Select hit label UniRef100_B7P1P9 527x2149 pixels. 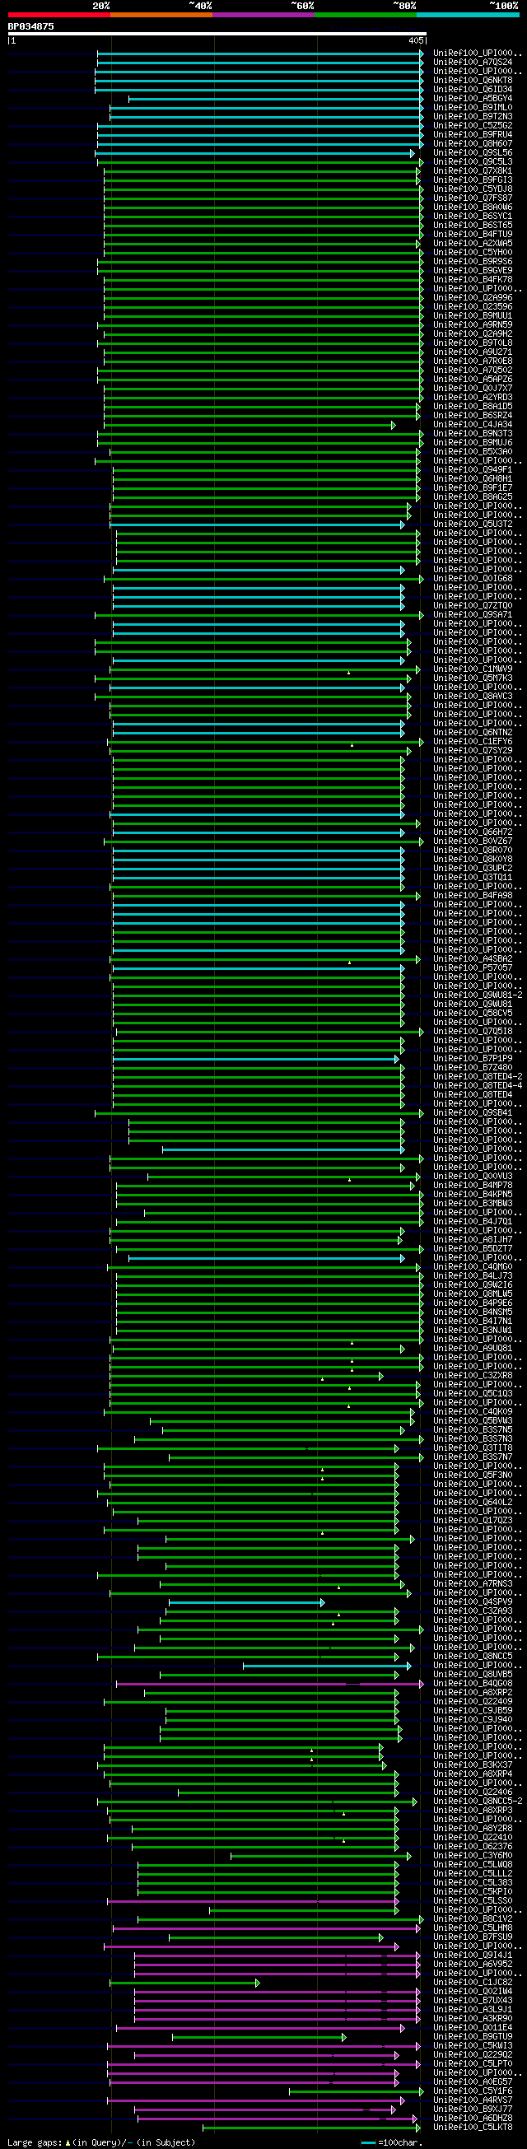tap(473, 1059)
